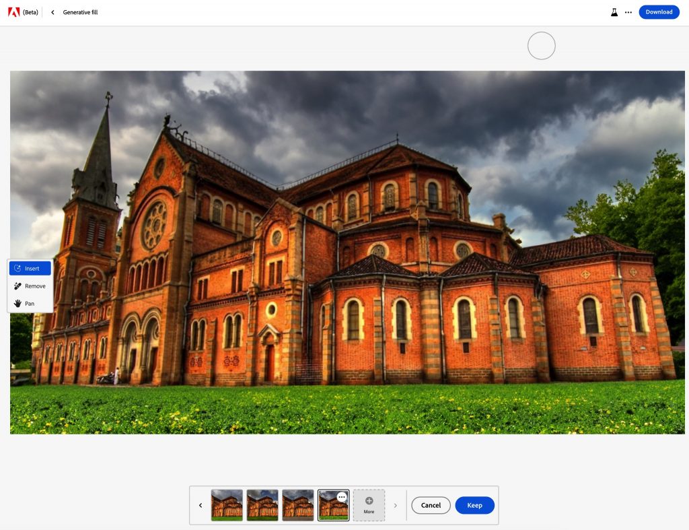Cancel the generative fill result

pyautogui.click(x=431, y=505)
